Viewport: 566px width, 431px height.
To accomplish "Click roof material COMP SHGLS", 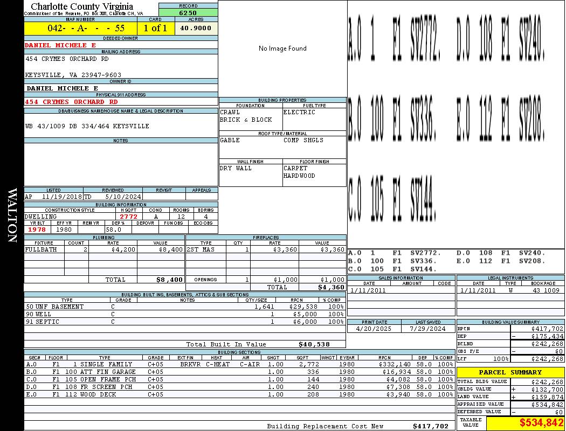I will (x=303, y=140).
